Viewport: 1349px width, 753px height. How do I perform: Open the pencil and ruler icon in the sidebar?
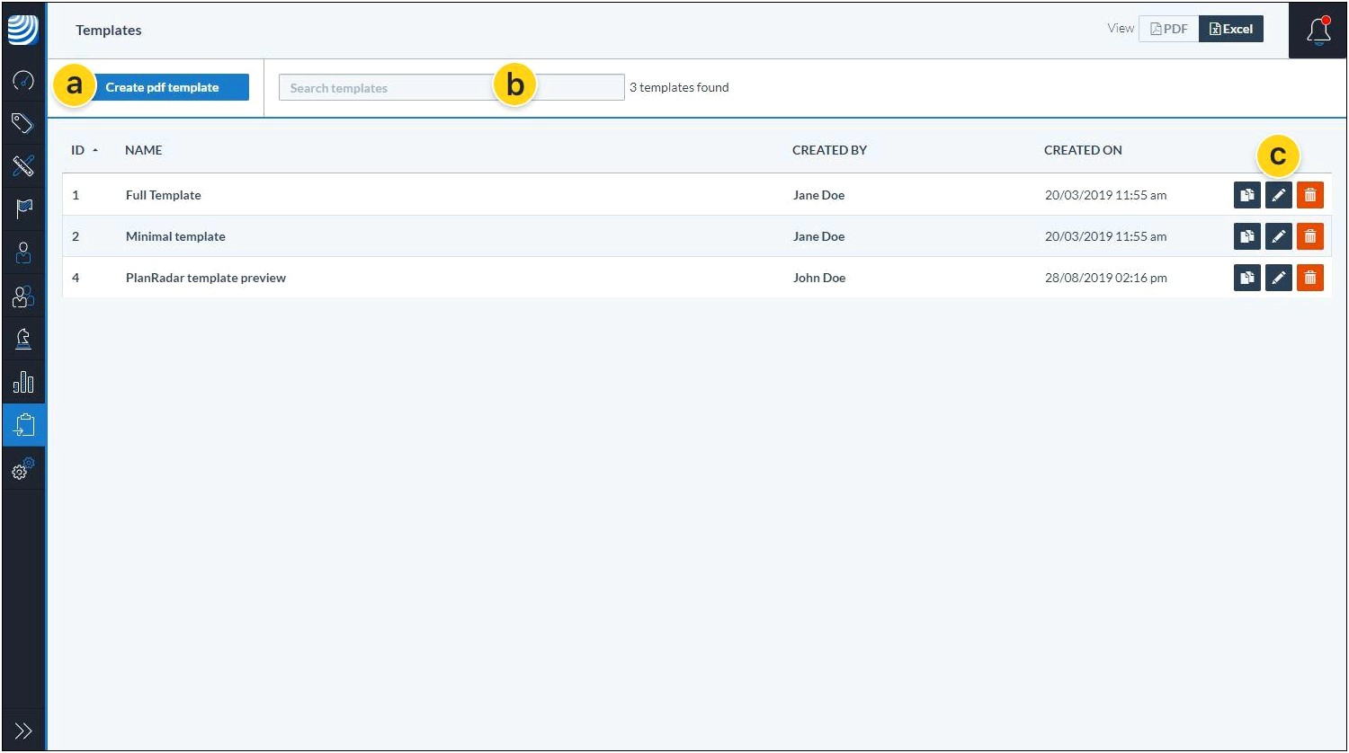tap(23, 165)
